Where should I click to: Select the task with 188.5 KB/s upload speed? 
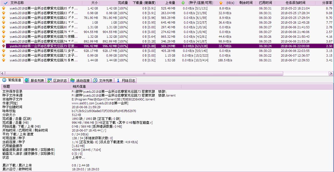click(111, 60)
